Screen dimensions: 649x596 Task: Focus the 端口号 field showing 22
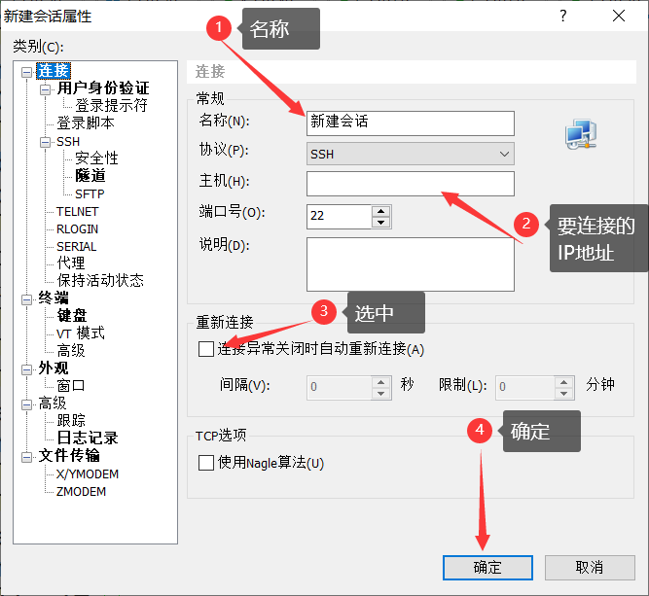coord(339,216)
